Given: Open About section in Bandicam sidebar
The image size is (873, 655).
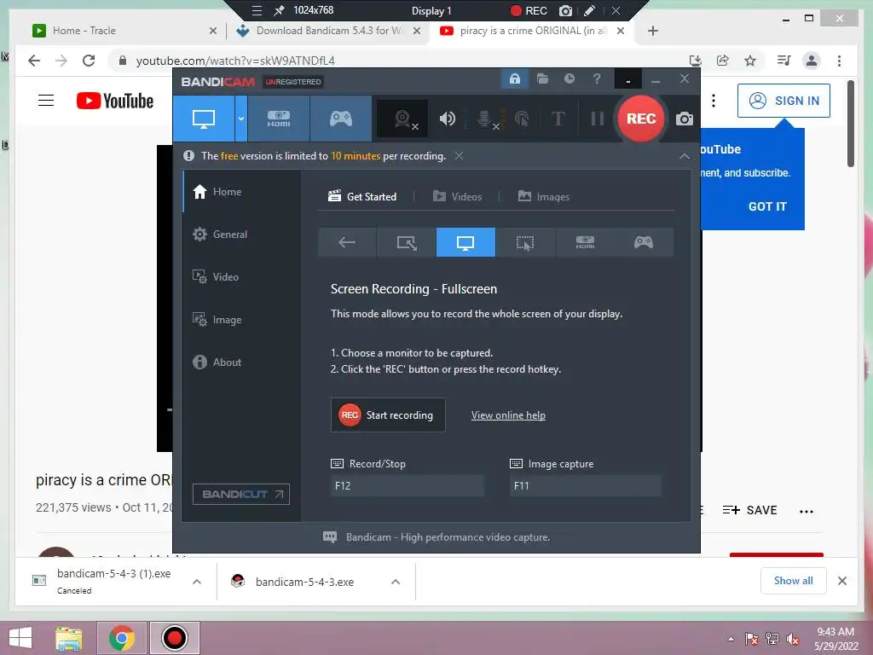Looking at the screenshot, I should pyautogui.click(x=241, y=362).
